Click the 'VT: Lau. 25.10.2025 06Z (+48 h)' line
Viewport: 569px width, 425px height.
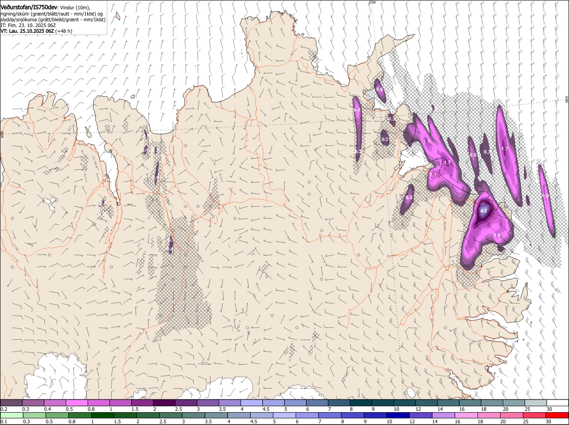(36, 31)
